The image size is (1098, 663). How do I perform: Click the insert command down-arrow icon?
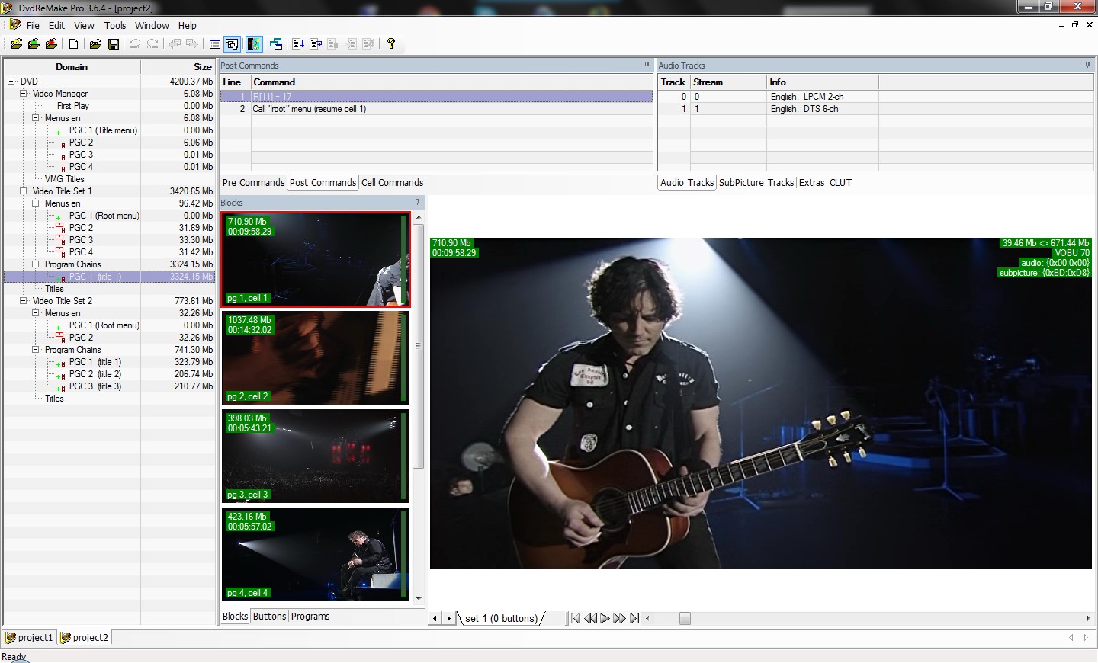[298, 44]
